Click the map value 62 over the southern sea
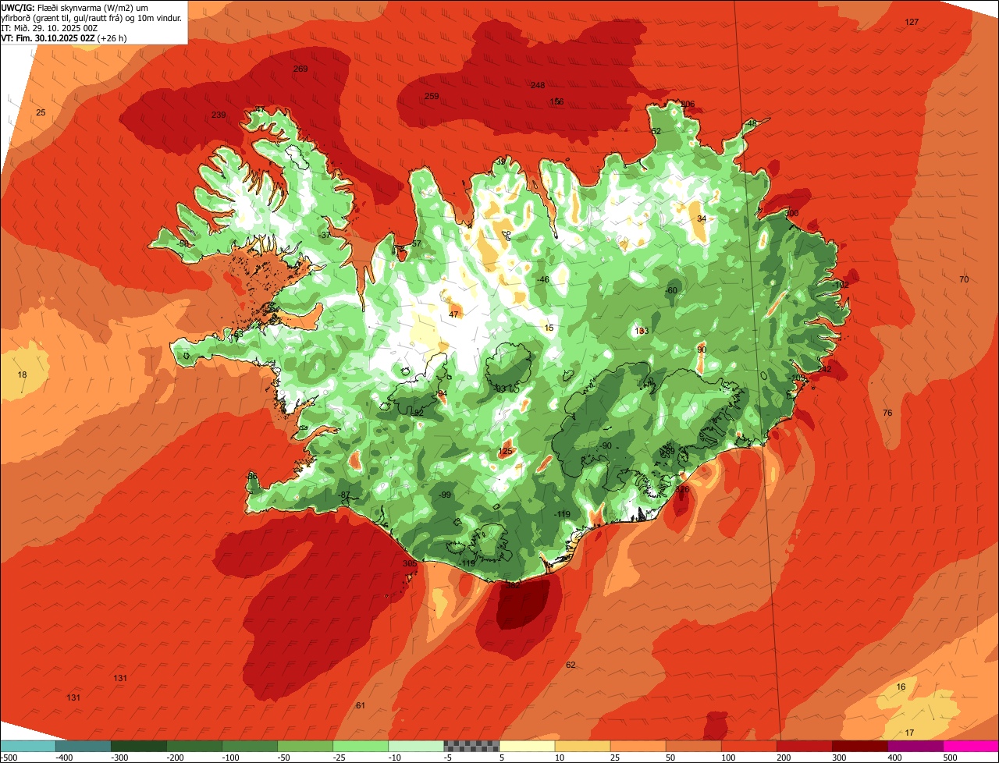Viewport: 999px width, 763px height. [571, 665]
